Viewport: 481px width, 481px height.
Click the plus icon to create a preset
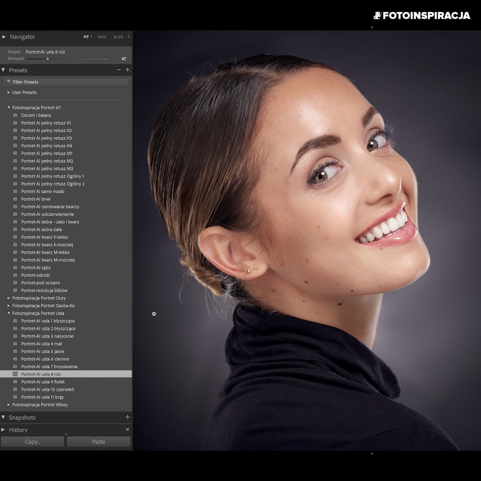(x=128, y=70)
